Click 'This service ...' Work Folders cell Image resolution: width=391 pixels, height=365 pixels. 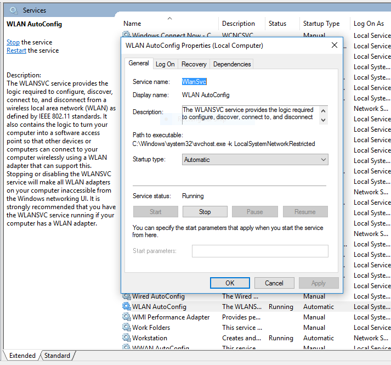pyautogui.click(x=242, y=328)
